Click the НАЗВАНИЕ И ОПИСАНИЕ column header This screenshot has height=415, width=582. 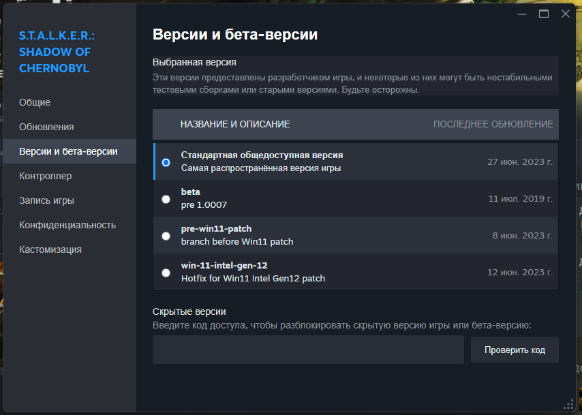coord(235,124)
